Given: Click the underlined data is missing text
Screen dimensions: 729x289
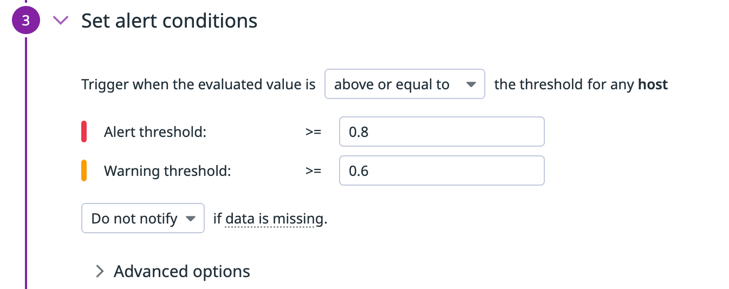Looking at the screenshot, I should pyautogui.click(x=270, y=219).
